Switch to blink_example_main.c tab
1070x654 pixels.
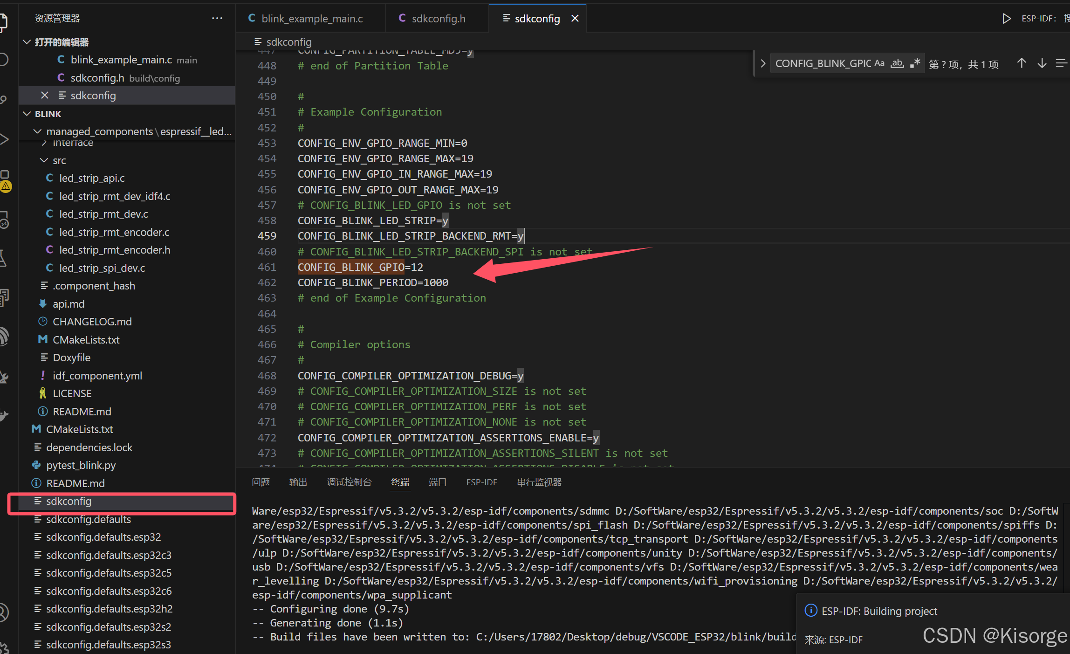click(311, 18)
